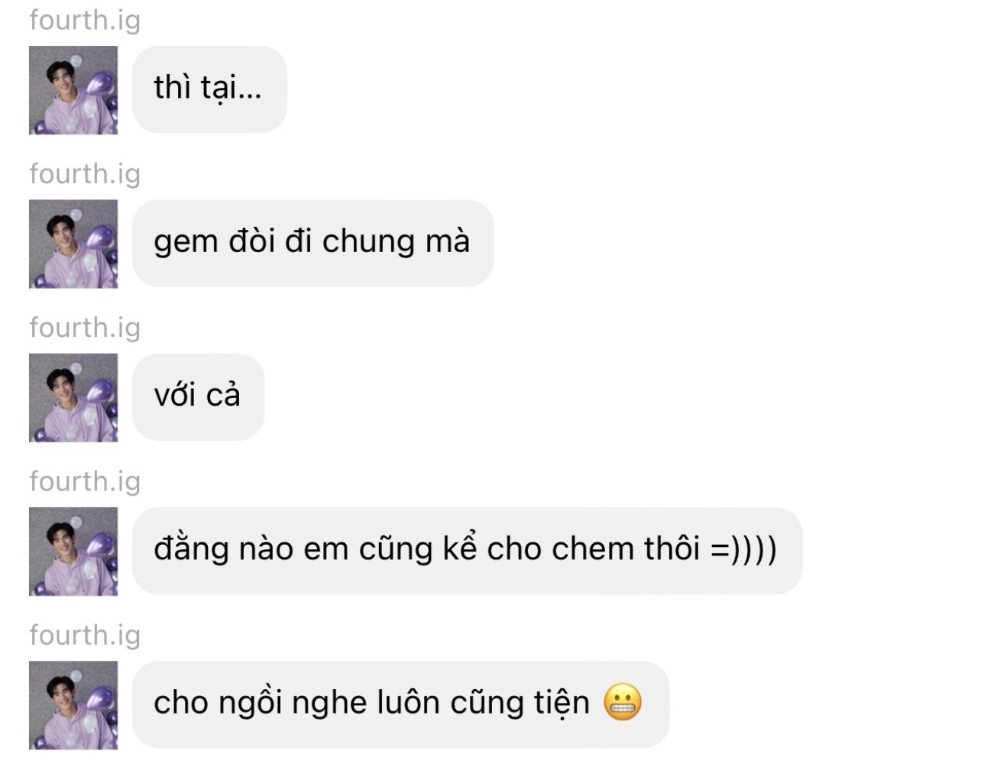Click the "gem đòi đi chung mà" message bubble
This screenshot has height=767, width=981.
click(x=313, y=243)
